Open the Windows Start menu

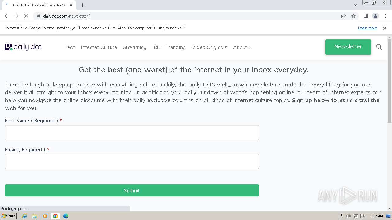tap(8, 216)
